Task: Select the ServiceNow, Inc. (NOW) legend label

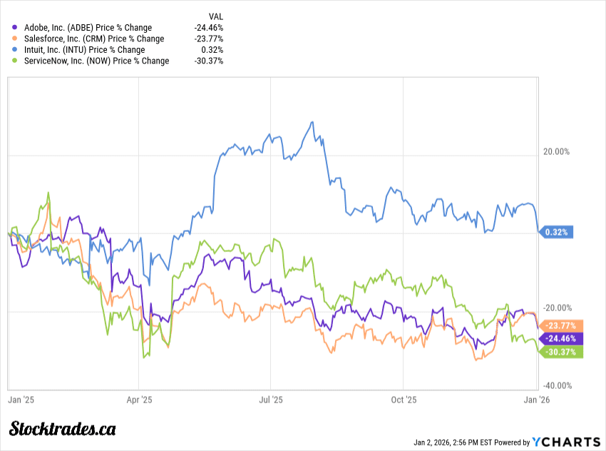Action: tap(96, 61)
